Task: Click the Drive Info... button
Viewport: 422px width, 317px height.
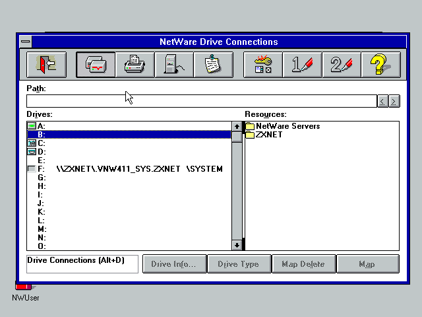Action: click(174, 264)
